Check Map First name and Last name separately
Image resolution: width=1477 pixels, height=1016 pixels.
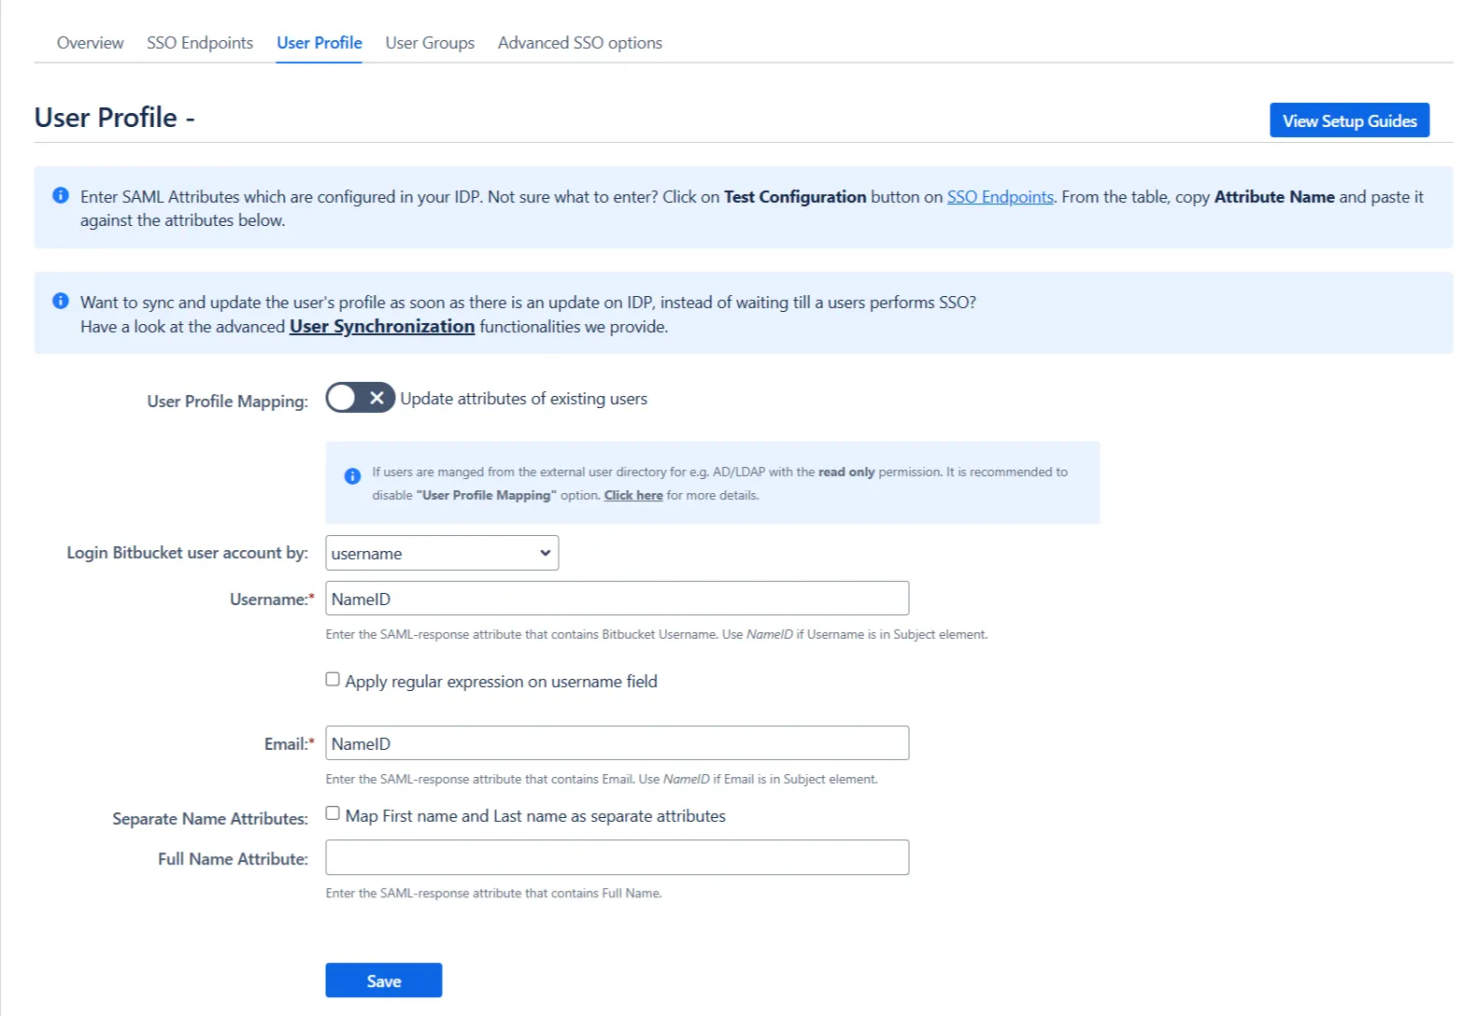pos(333,813)
